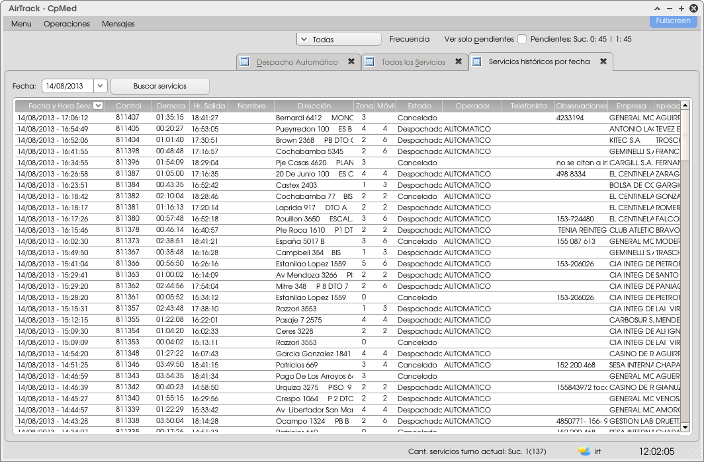704x462 pixels.
Task: Click the Todos los Servicios tab grid icon
Action: (369, 61)
